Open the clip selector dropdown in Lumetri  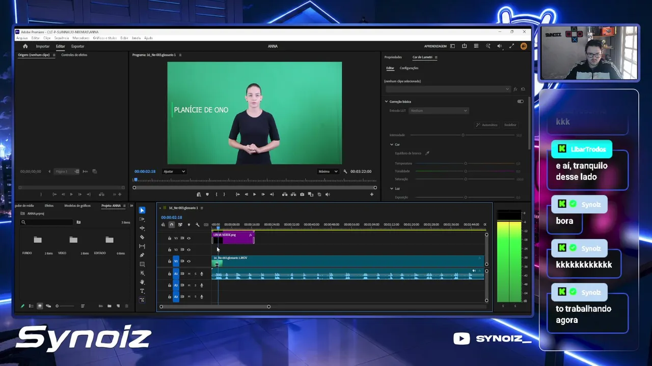(447, 89)
